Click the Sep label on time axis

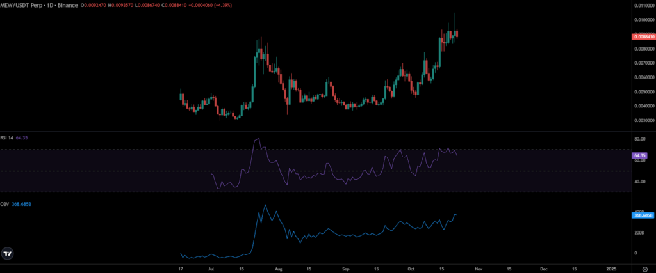tap(345, 269)
